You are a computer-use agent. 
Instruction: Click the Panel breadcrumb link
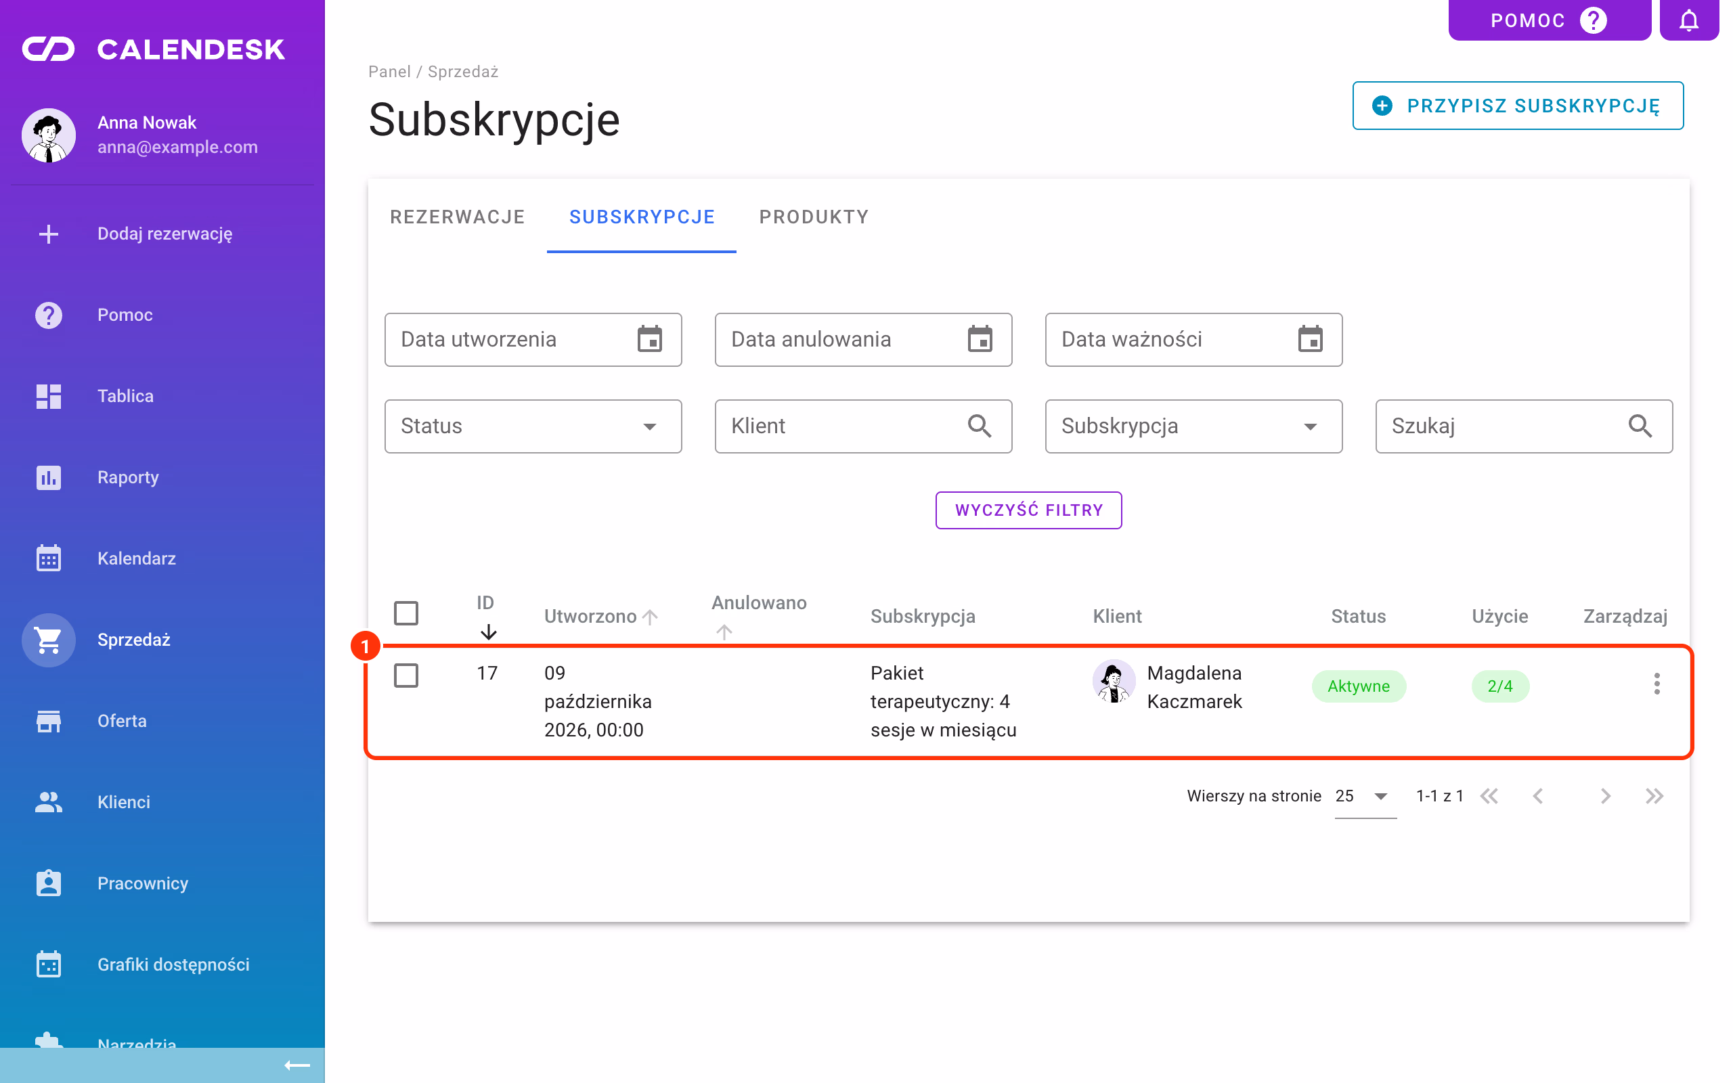[389, 71]
